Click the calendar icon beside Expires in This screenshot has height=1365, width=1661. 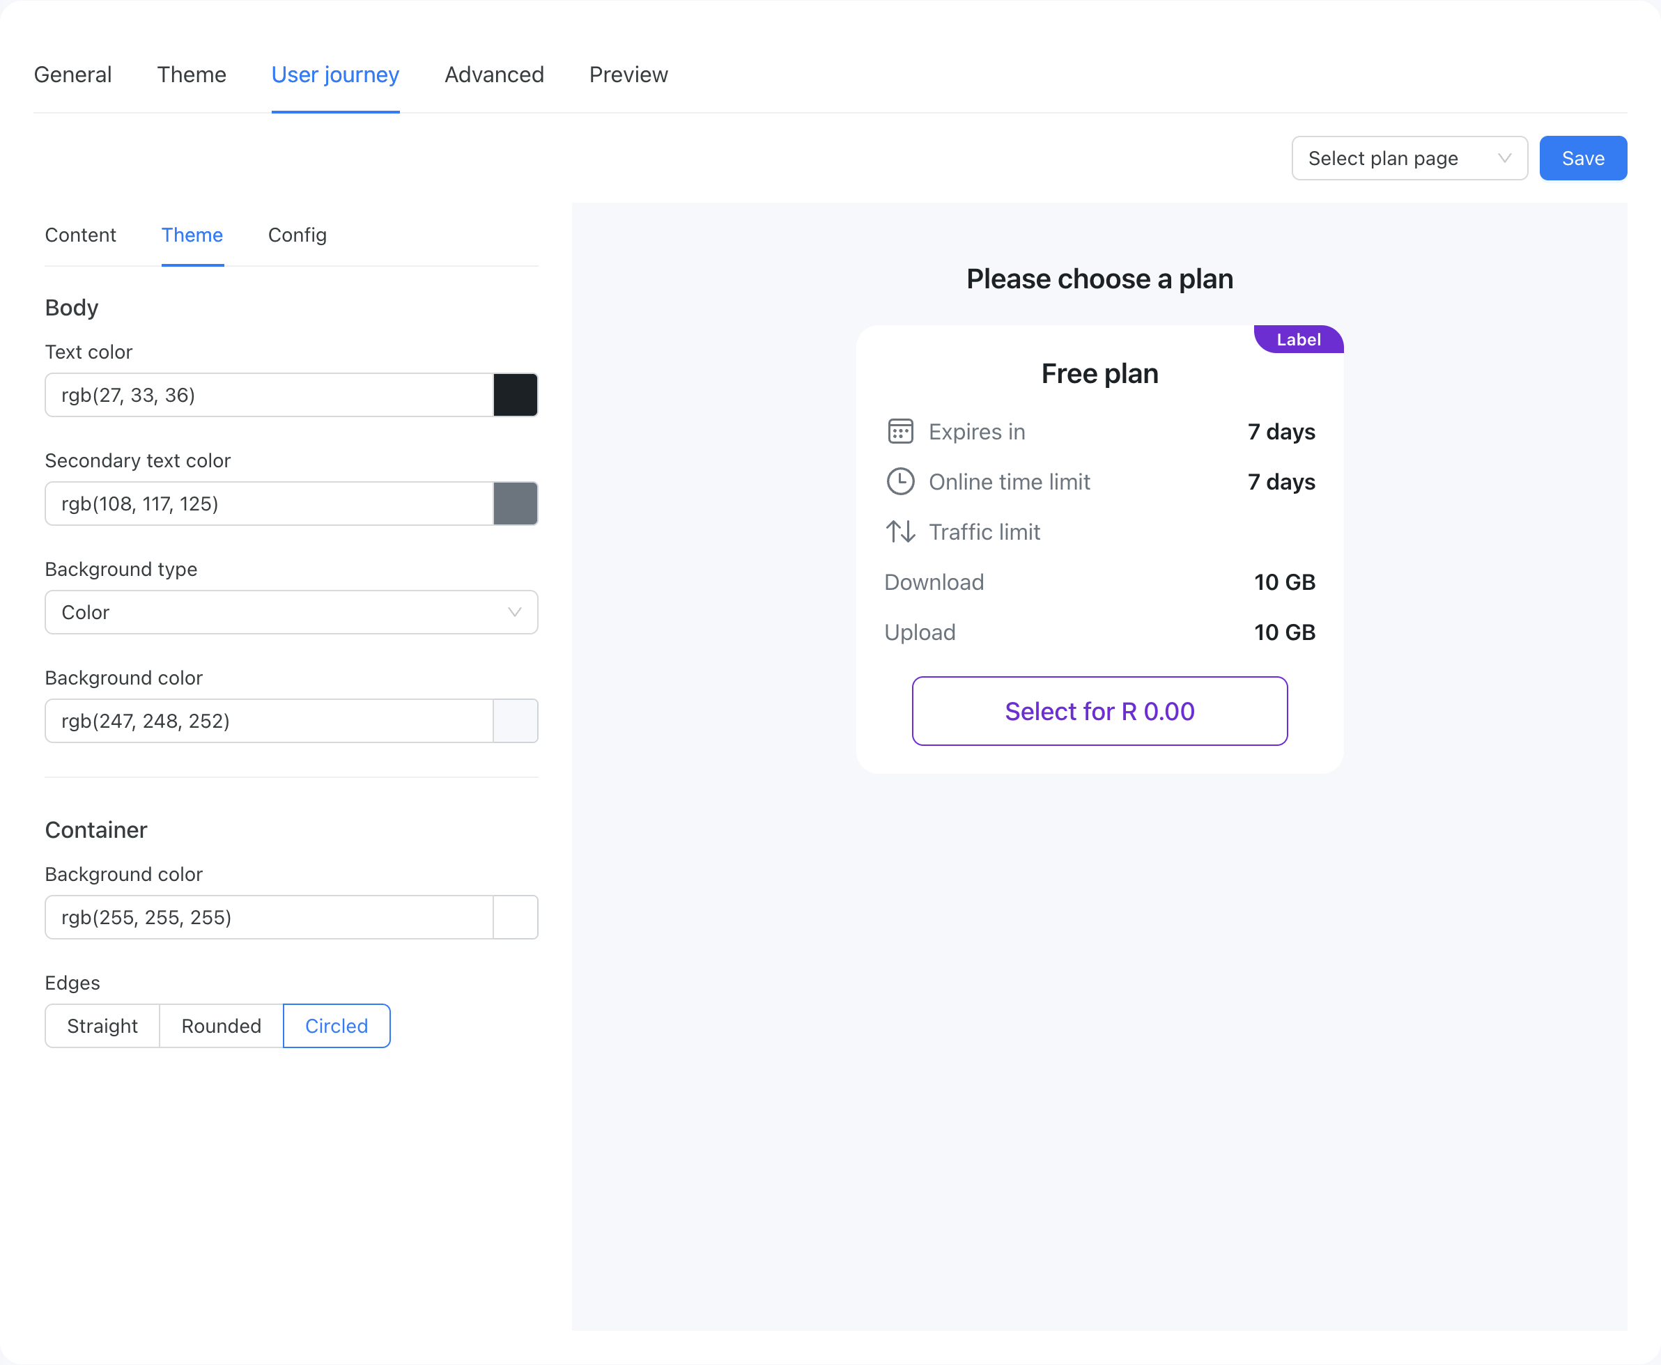coord(899,432)
